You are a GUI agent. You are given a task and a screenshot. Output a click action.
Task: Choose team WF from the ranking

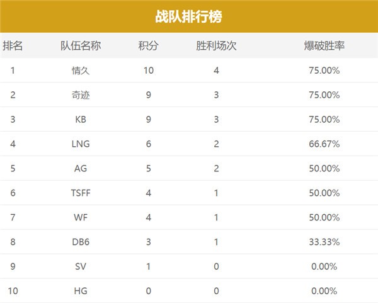pos(81,218)
